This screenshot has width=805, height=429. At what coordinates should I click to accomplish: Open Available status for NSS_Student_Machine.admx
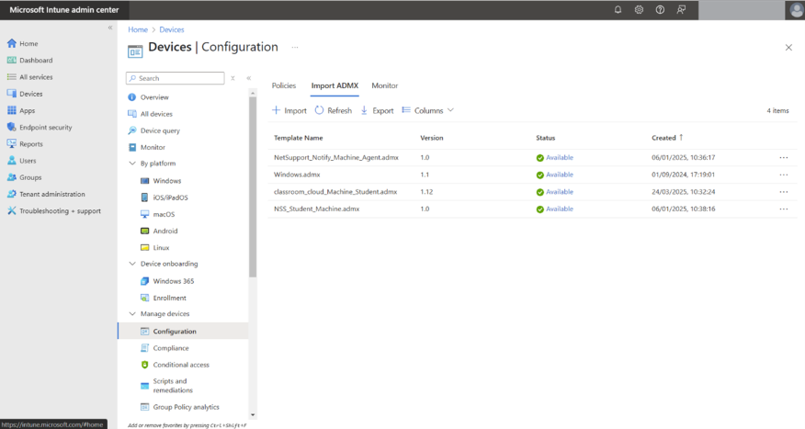point(559,209)
